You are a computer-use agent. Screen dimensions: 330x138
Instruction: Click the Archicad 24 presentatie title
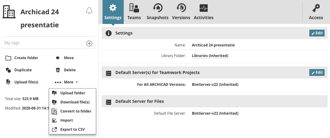click(x=39, y=19)
